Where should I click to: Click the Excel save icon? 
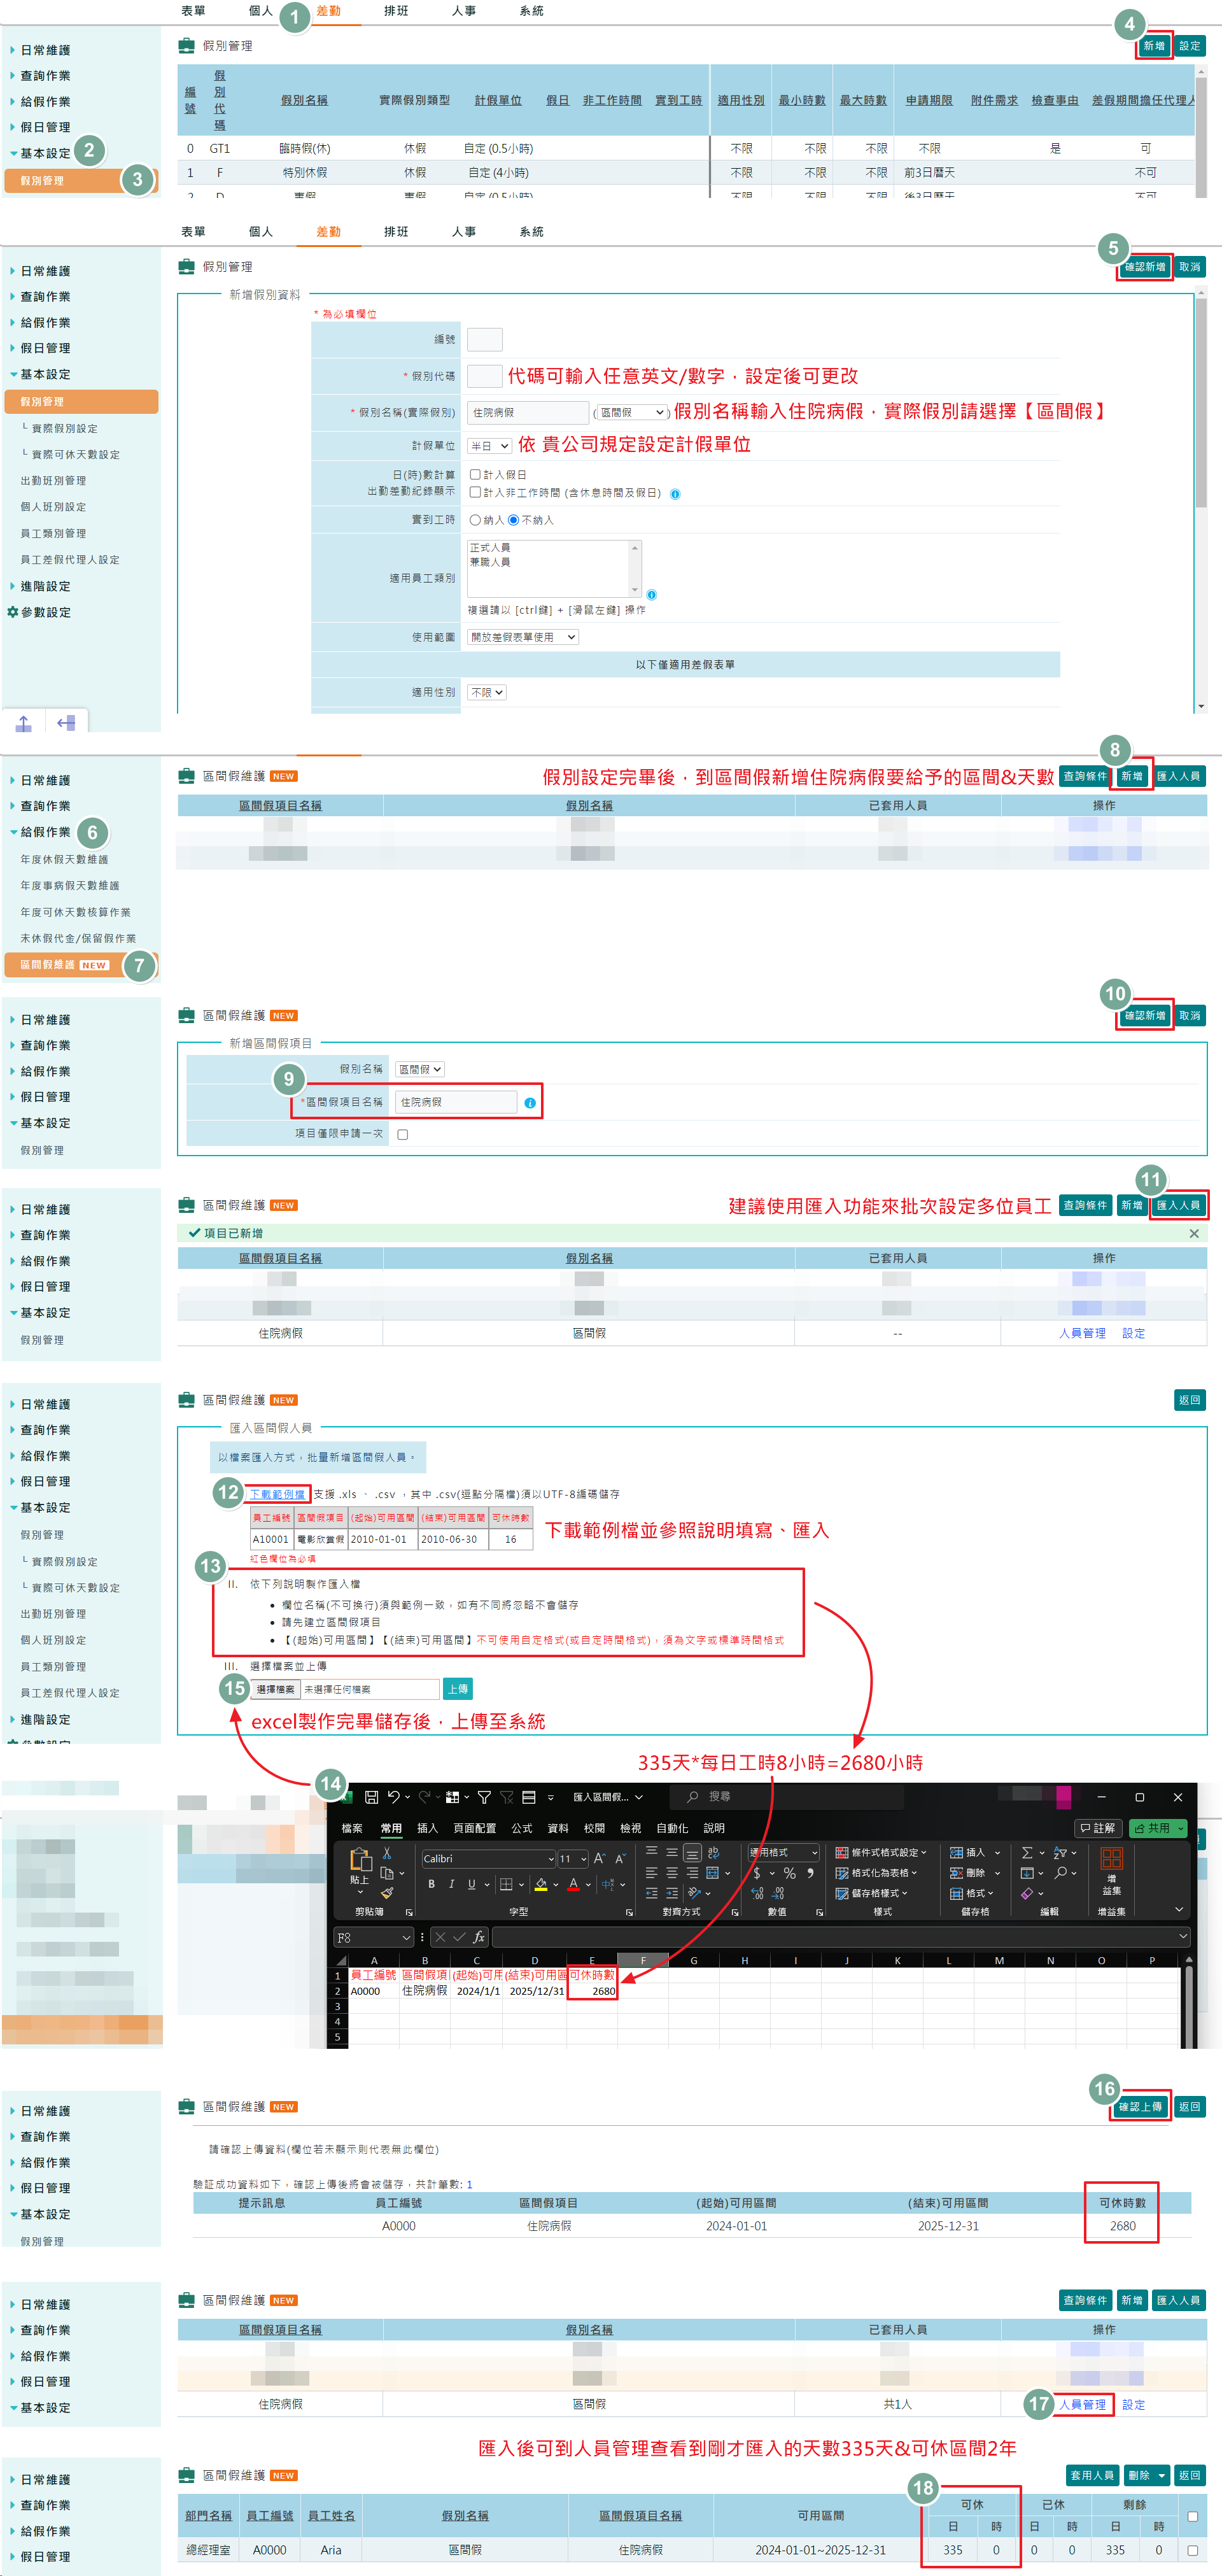[371, 1797]
